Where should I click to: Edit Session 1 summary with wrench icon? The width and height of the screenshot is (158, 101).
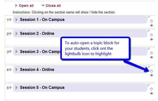tap(149, 17)
